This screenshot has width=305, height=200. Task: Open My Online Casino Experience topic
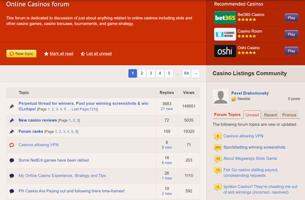62,175
